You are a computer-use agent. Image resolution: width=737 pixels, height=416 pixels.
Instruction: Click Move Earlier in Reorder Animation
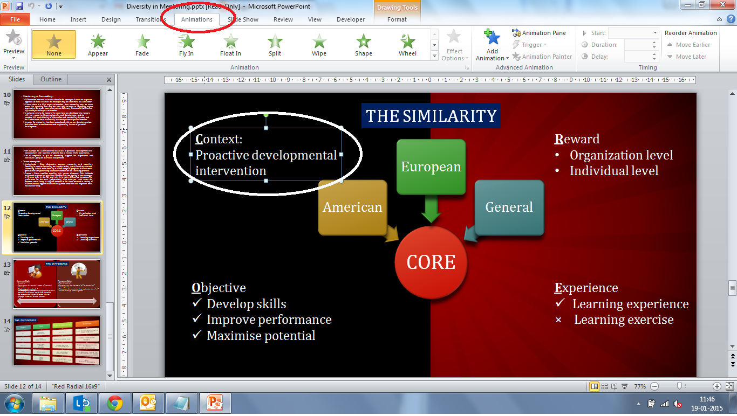pyautogui.click(x=689, y=45)
